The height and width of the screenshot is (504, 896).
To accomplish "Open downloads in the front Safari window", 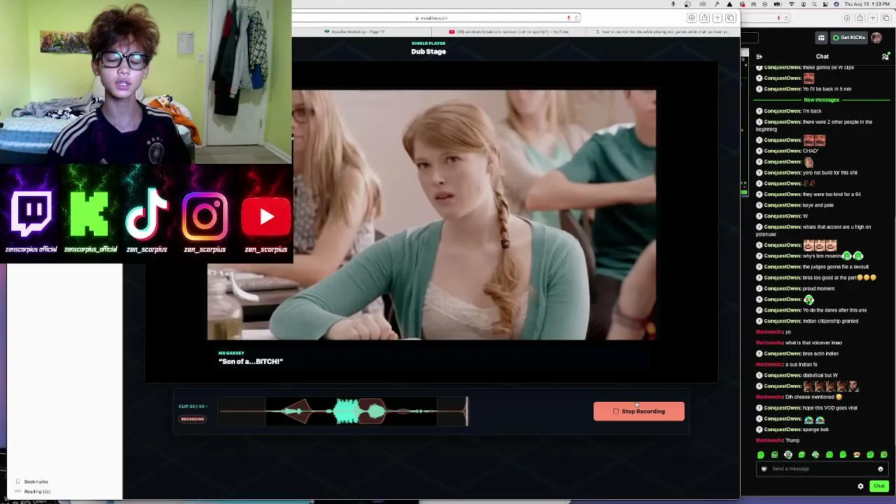I will pyautogui.click(x=692, y=18).
